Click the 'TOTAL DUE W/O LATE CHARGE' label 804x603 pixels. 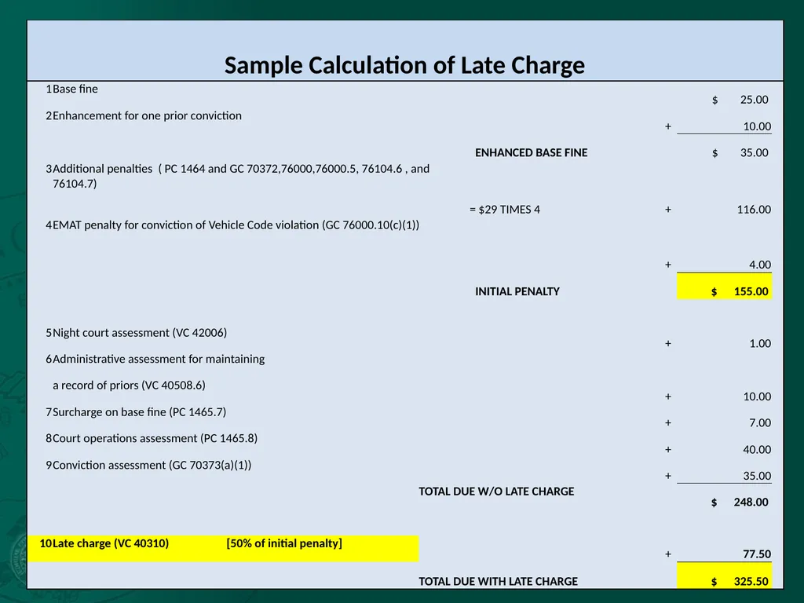click(x=496, y=492)
